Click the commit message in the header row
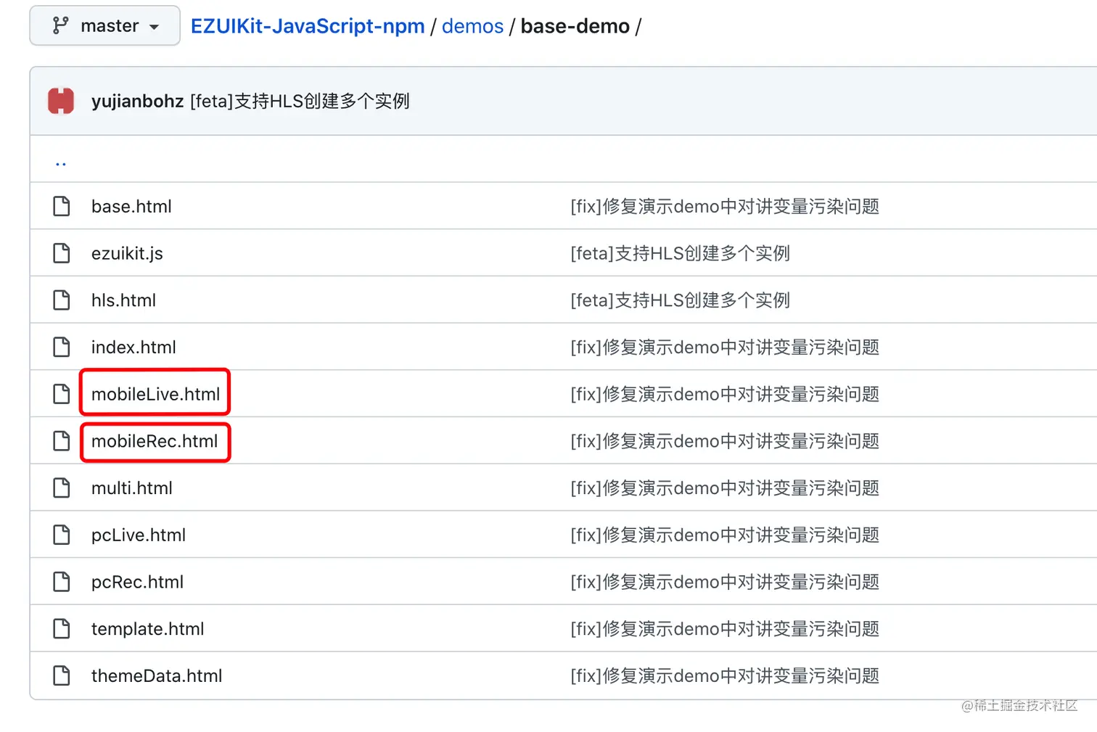 [300, 102]
